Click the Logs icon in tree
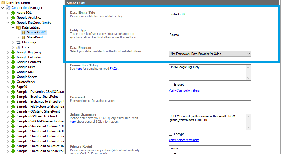This screenshot has width=281, height=154. pyautogui.click(x=18, y=47)
